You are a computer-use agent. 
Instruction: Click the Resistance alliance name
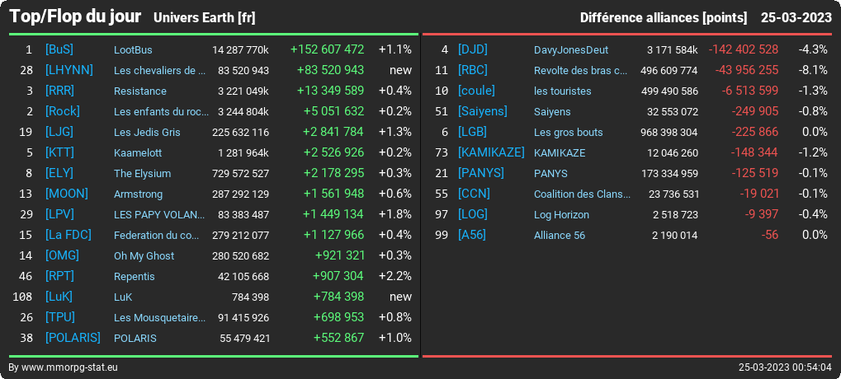point(140,91)
